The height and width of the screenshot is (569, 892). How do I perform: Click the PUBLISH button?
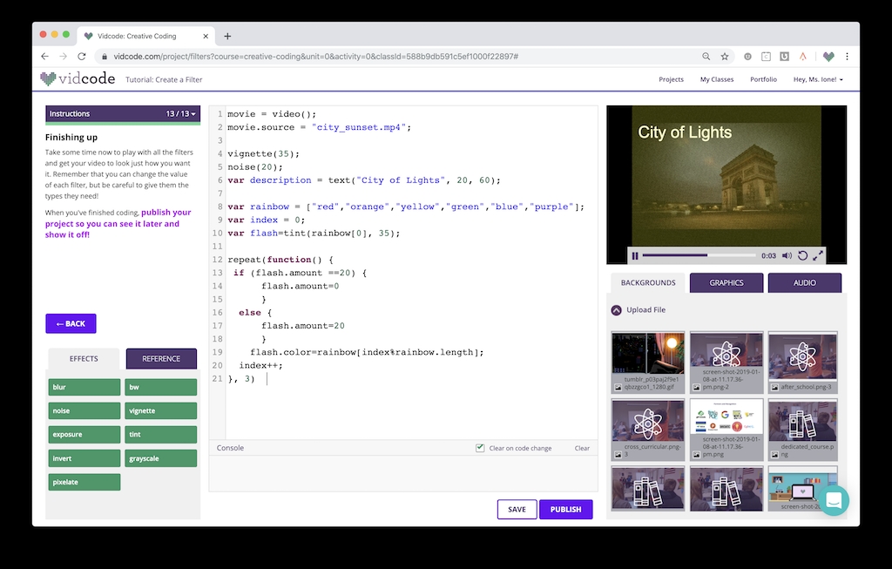coord(565,509)
